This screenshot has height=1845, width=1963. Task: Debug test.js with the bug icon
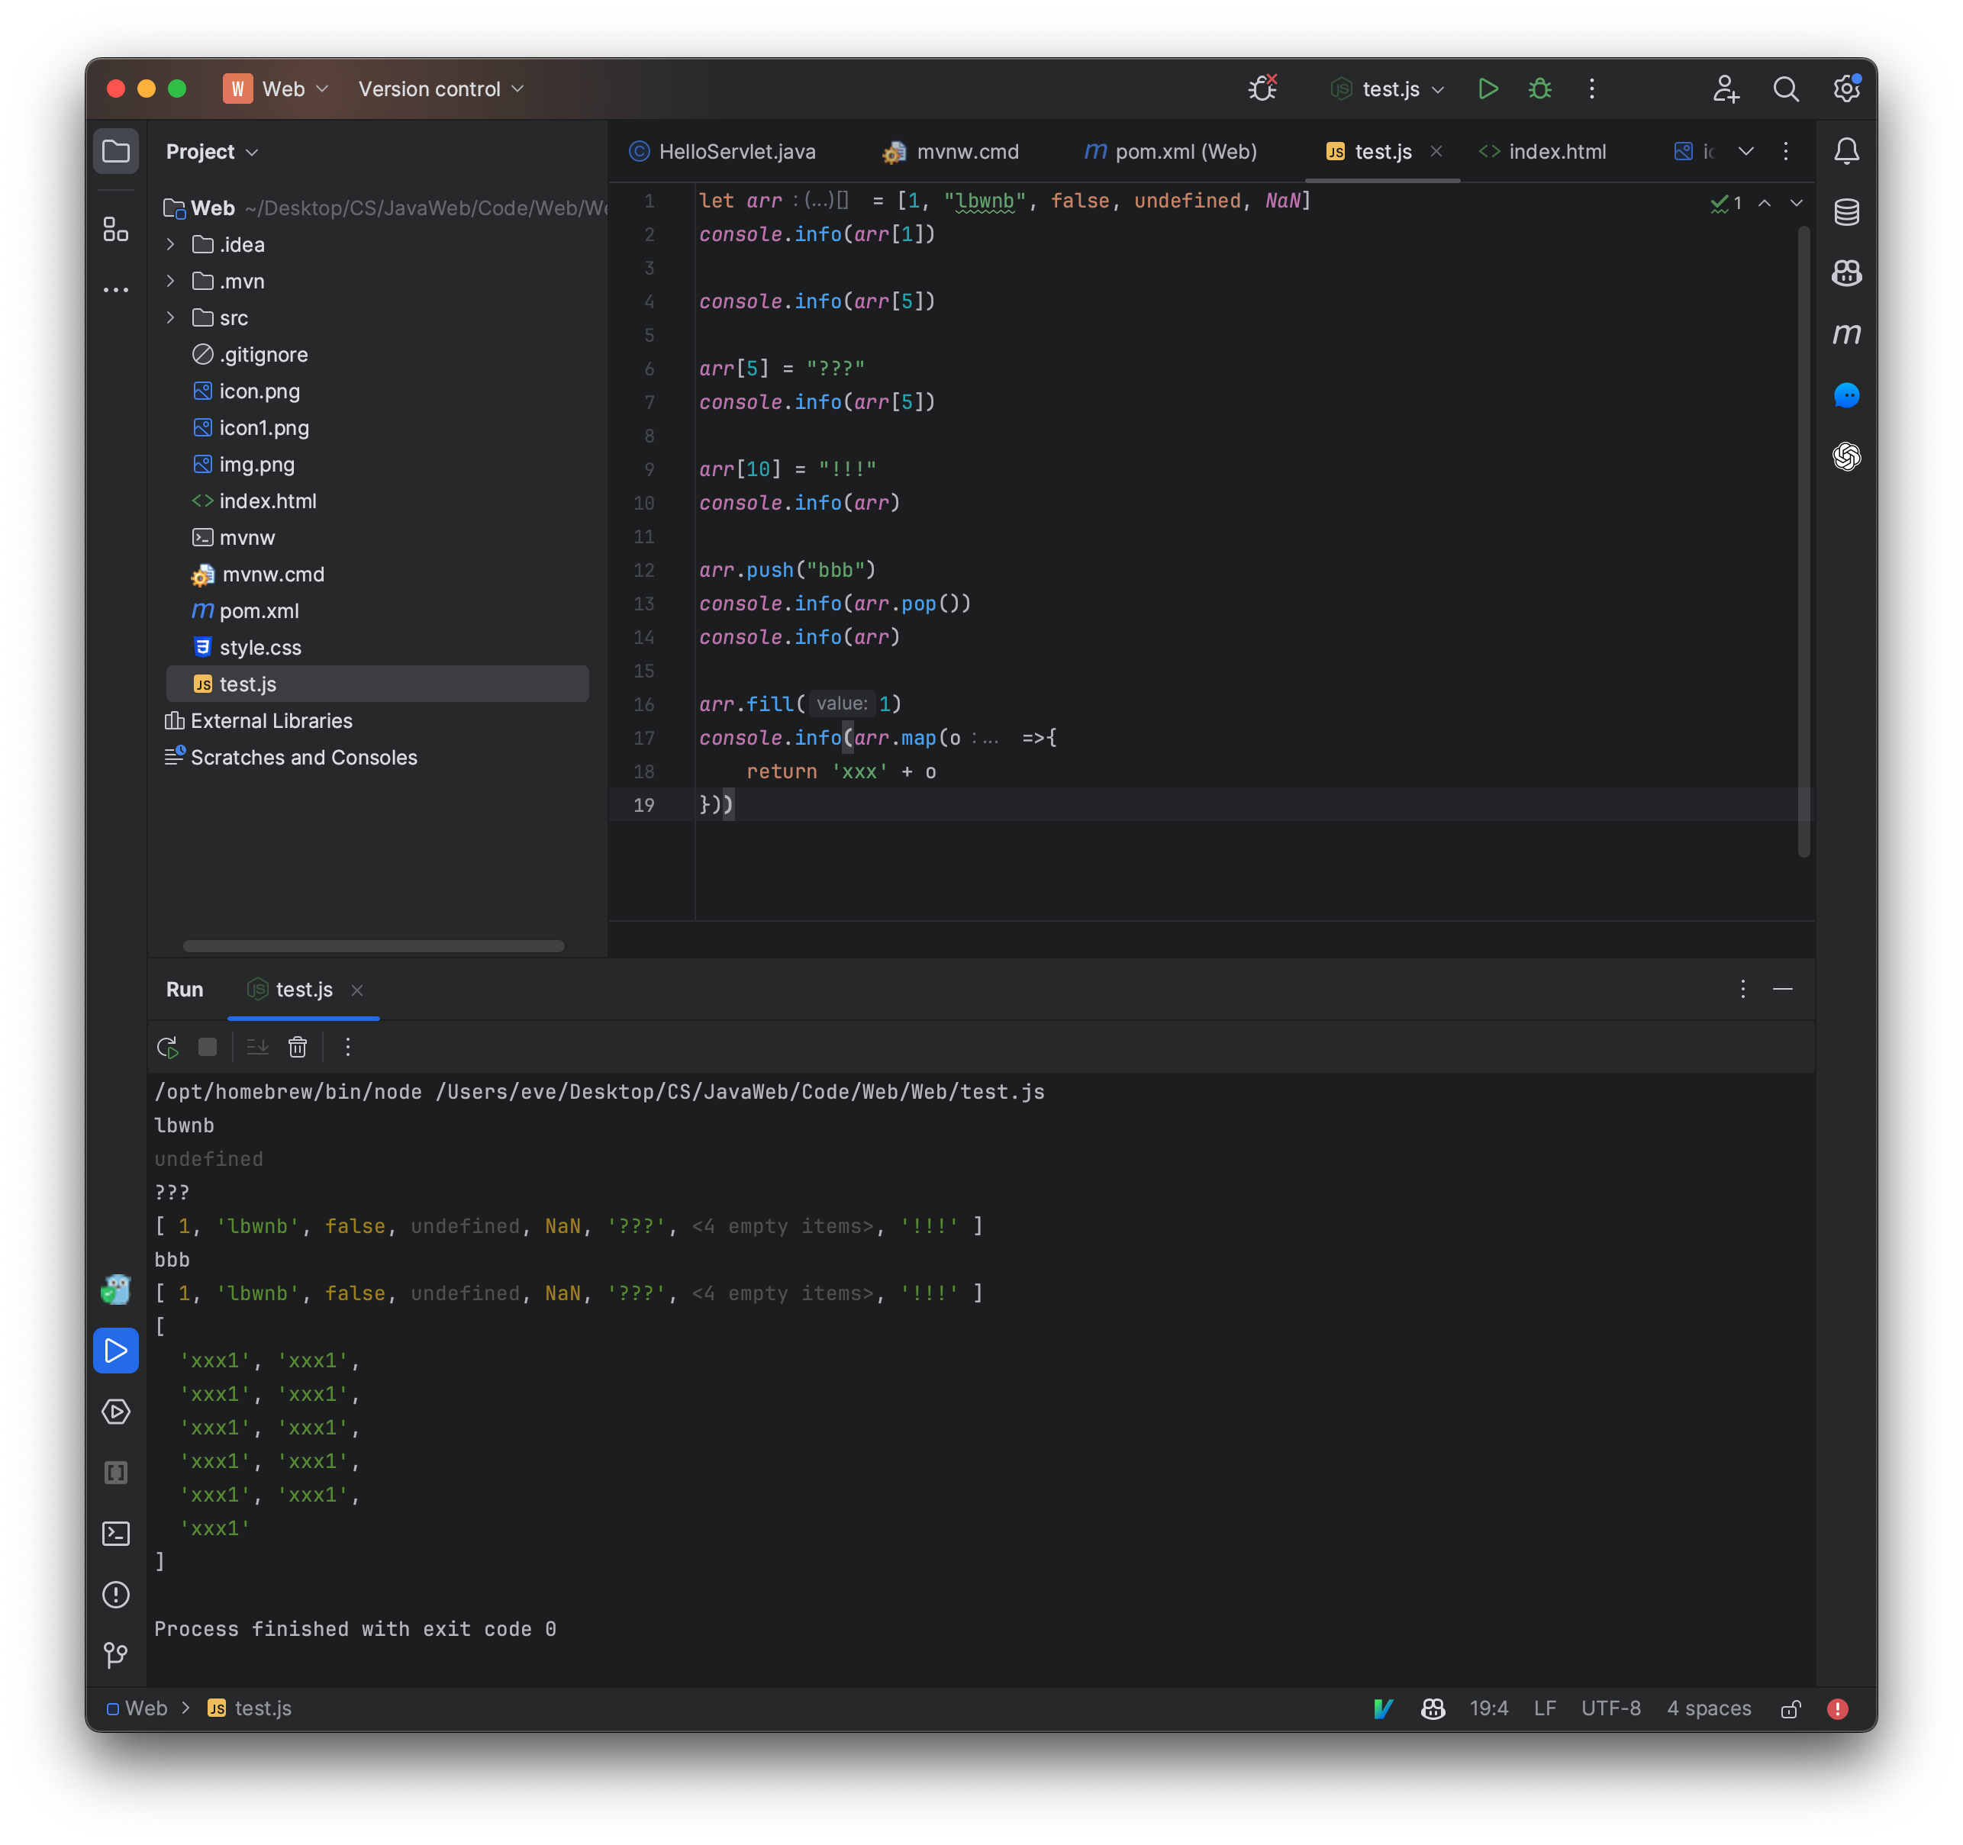coord(1539,89)
